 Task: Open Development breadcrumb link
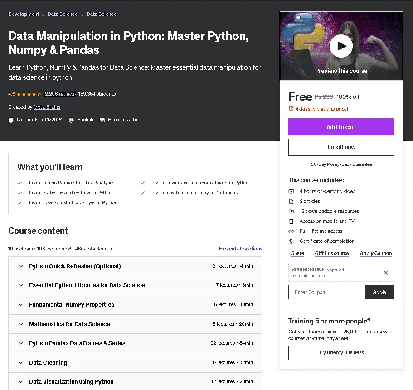pyautogui.click(x=24, y=14)
